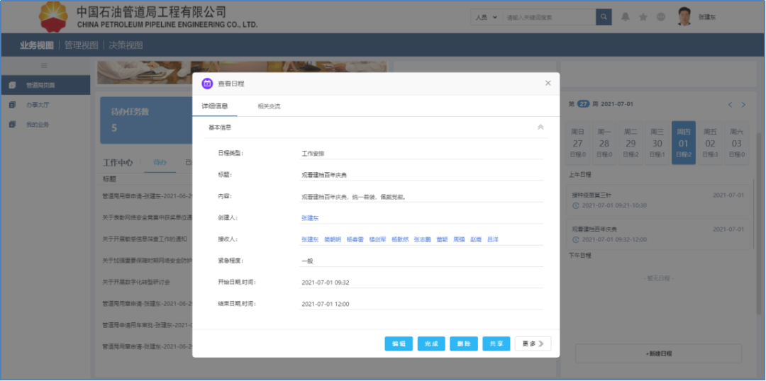Open 管道局页面 in sidebar
Viewport: 766px width, 381px height.
pos(45,86)
